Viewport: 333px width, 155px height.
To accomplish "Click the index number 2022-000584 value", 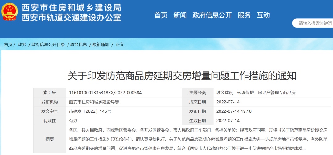I will (x=105, y=93).
